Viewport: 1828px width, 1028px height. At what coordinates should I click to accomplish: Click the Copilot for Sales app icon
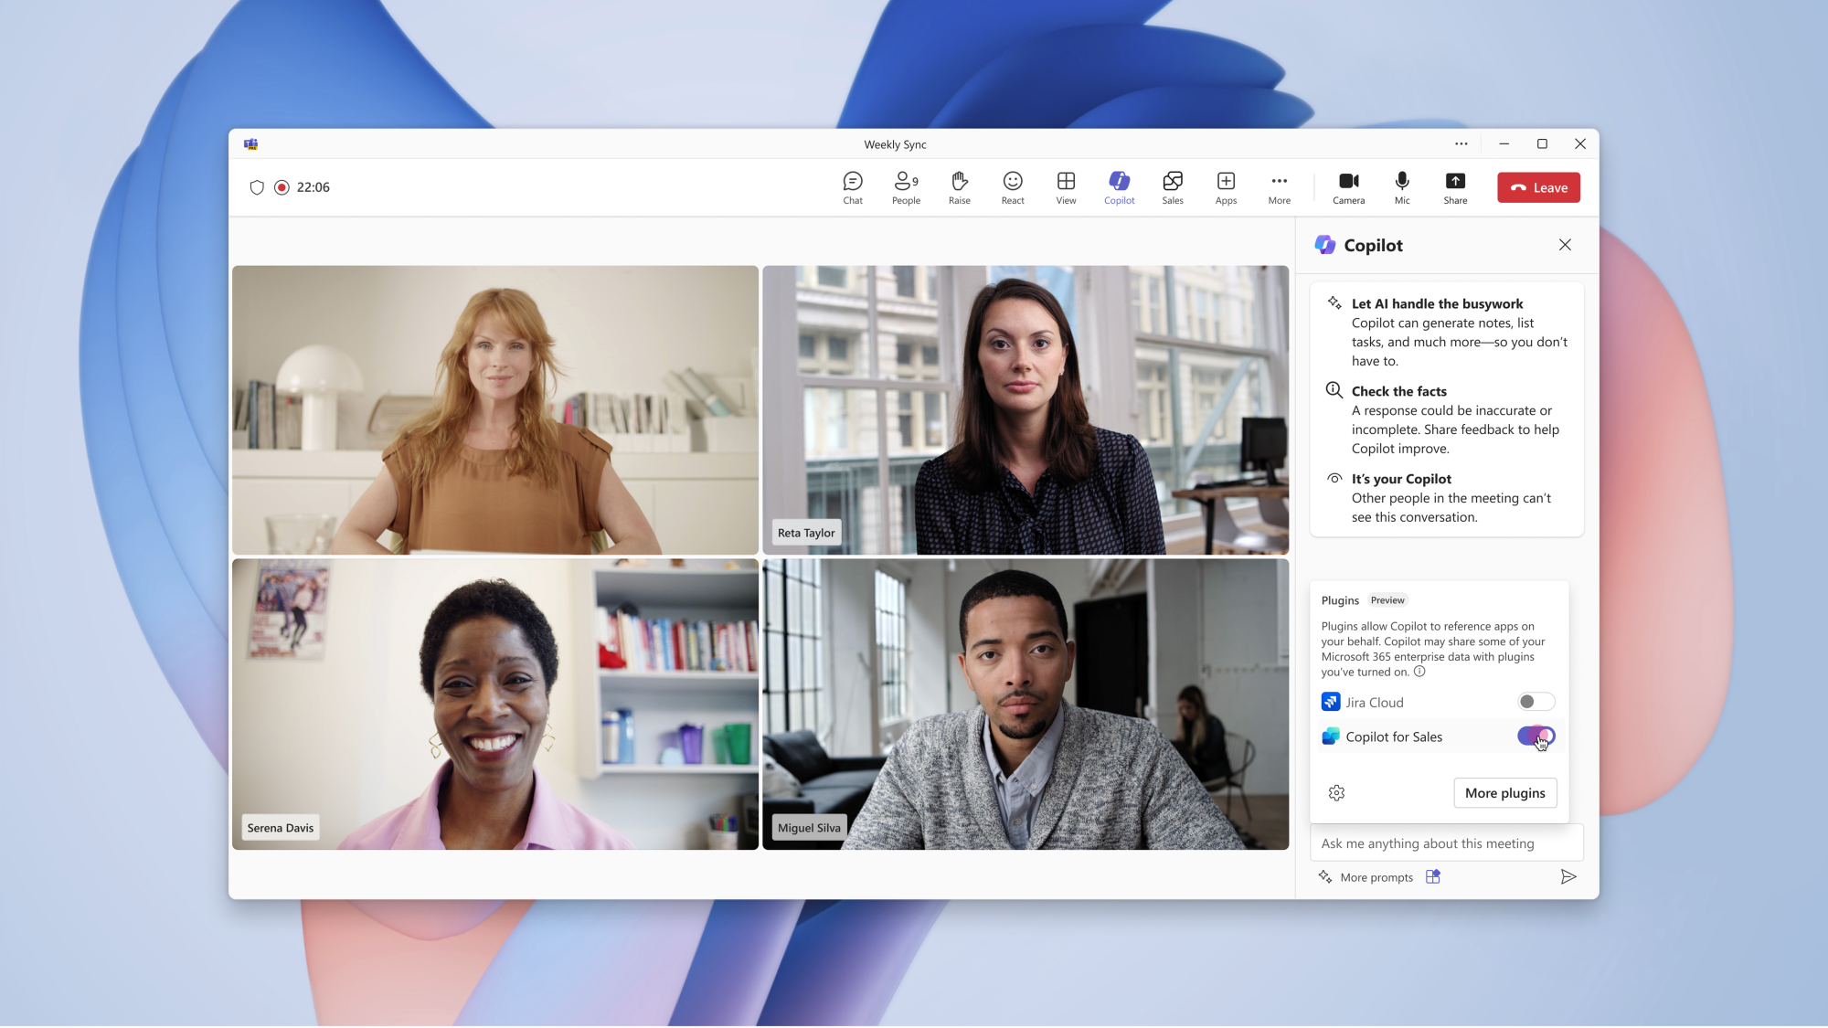pyautogui.click(x=1331, y=737)
